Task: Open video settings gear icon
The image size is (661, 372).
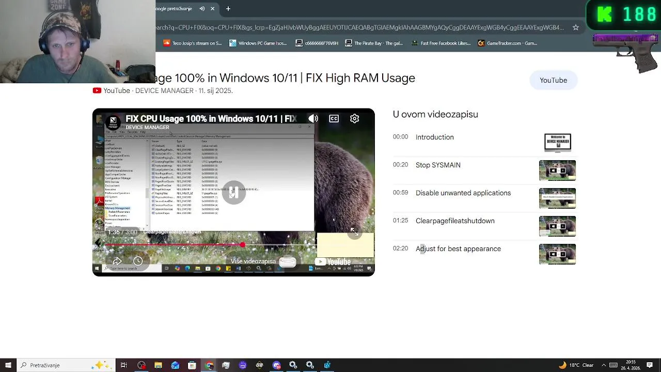Action: click(x=354, y=119)
